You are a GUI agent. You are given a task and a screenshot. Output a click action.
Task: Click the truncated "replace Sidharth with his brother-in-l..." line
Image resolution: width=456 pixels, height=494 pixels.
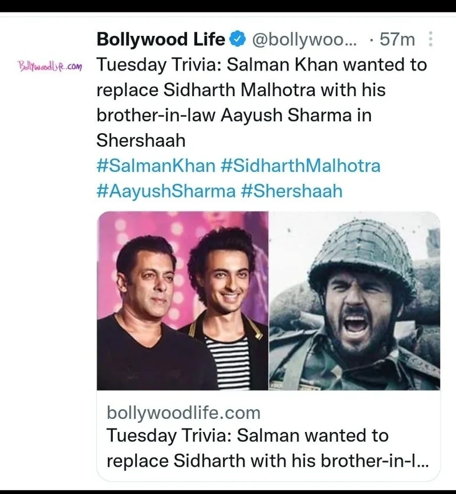click(x=265, y=460)
